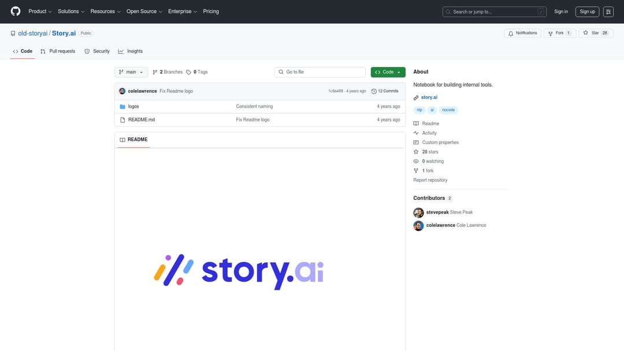Expand the Product menu in header
The width and height of the screenshot is (624, 351).
40,12
